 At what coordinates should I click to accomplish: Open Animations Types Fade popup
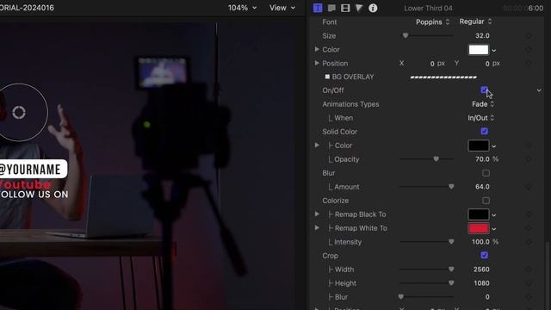[x=483, y=104]
